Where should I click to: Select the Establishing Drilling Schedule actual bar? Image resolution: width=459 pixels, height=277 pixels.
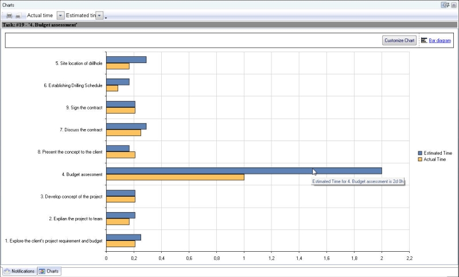[x=112, y=88]
